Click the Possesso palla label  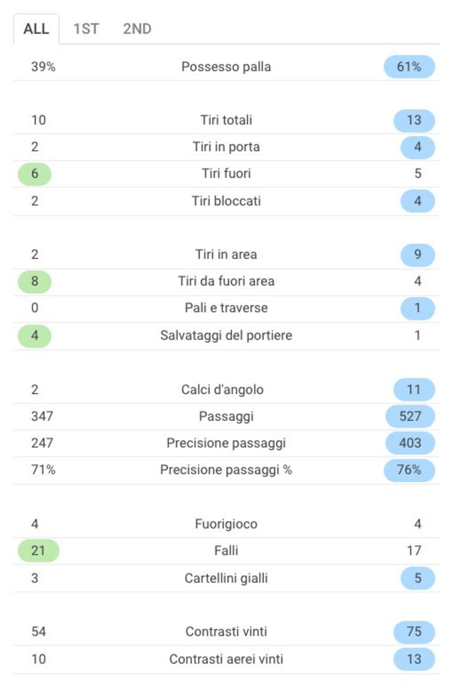(226, 67)
